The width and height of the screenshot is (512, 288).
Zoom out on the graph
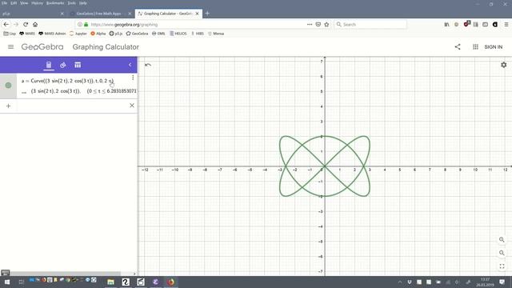[x=502, y=253]
